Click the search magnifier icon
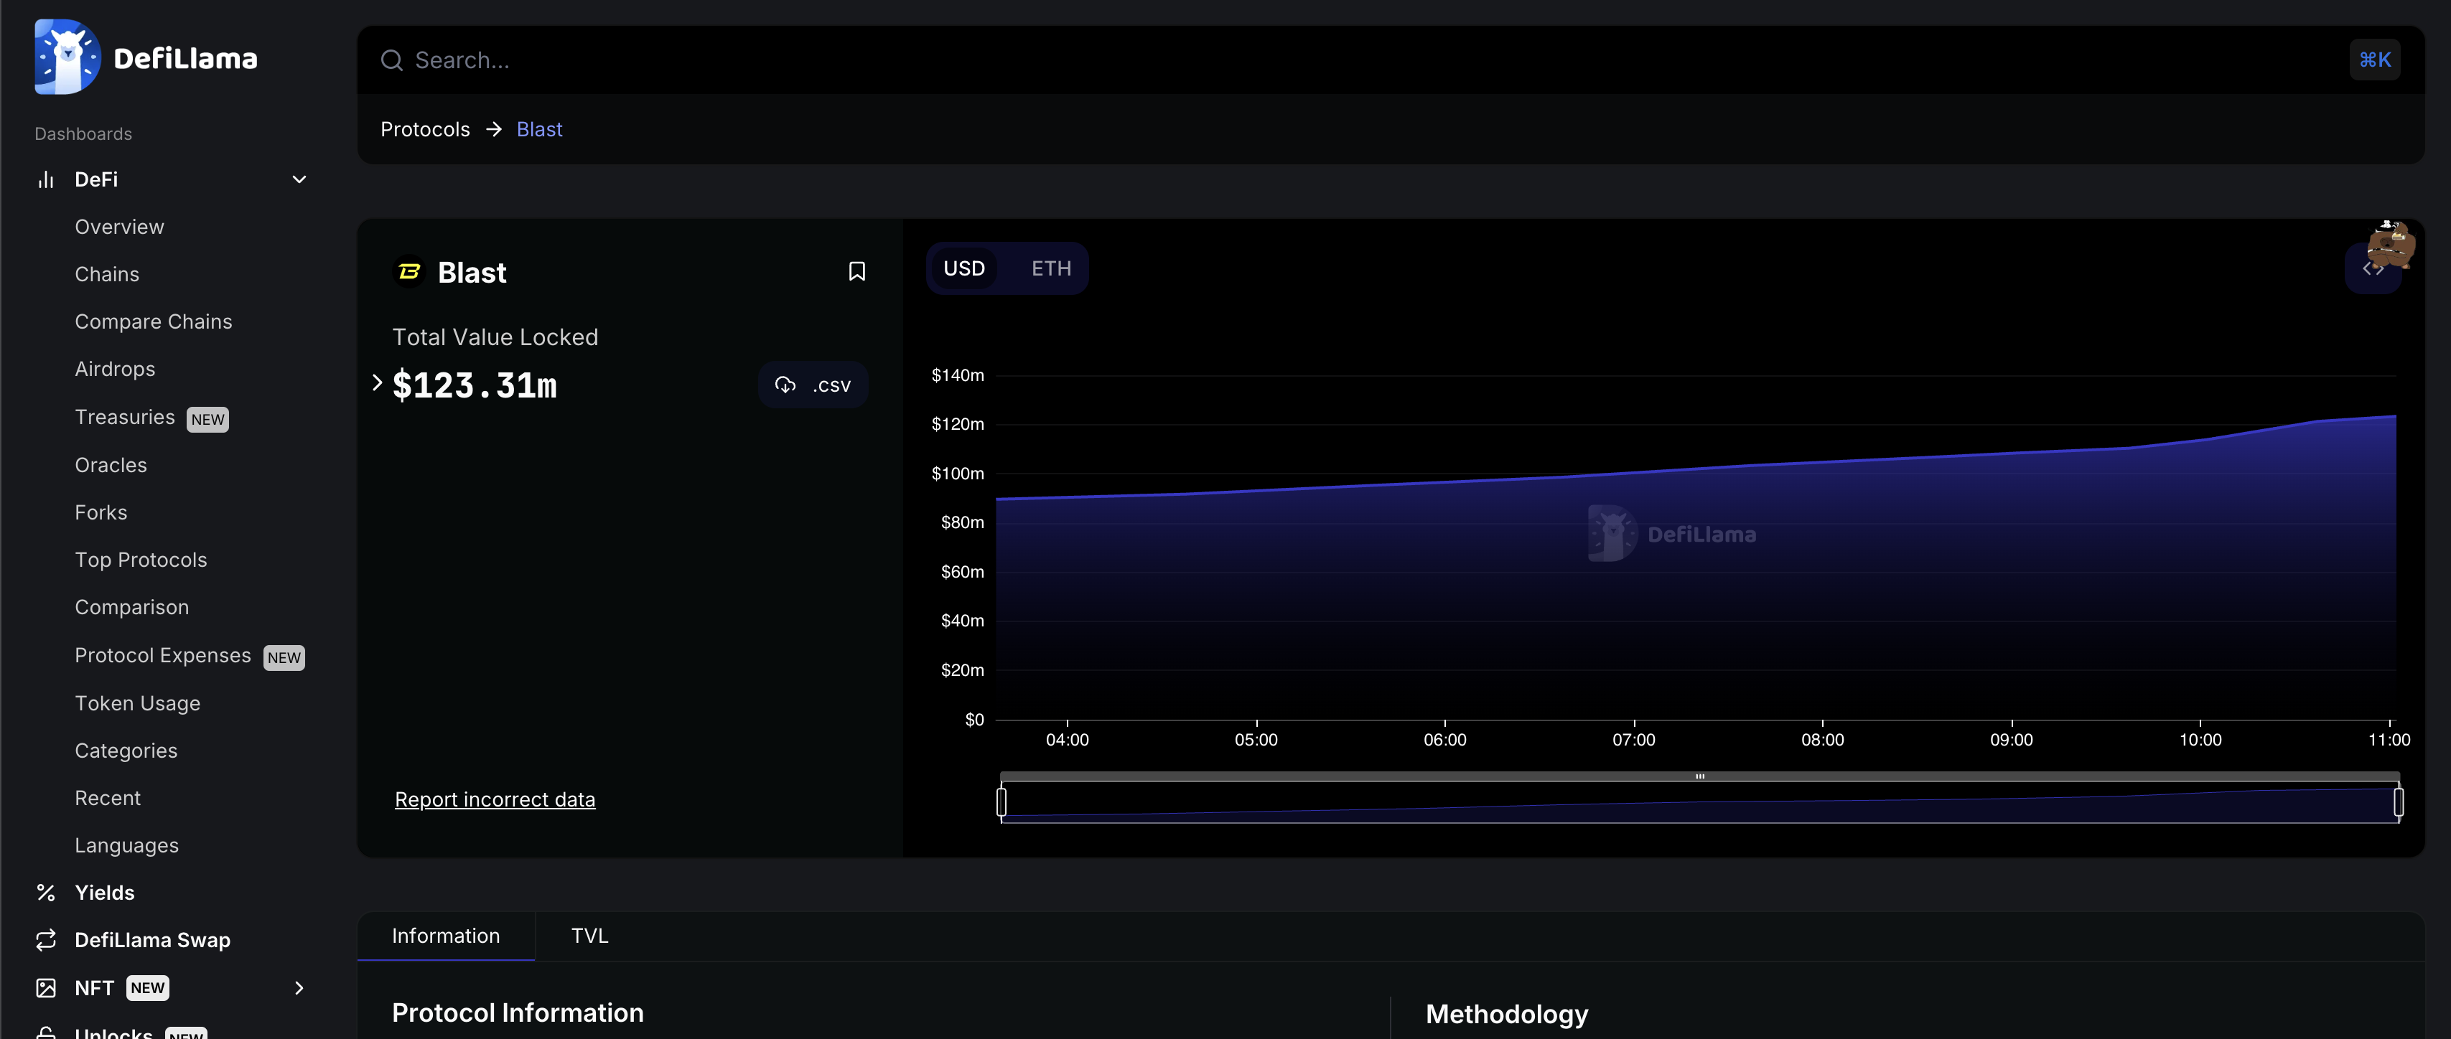Viewport: 2451px width, 1039px height. tap(391, 60)
